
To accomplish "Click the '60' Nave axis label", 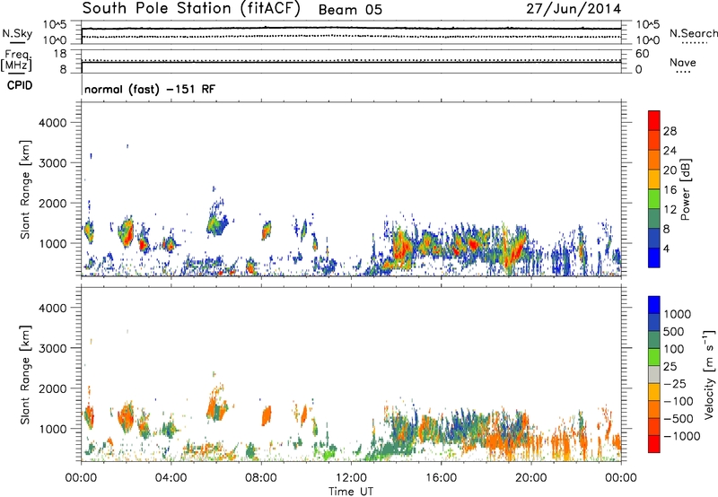I will click(642, 54).
